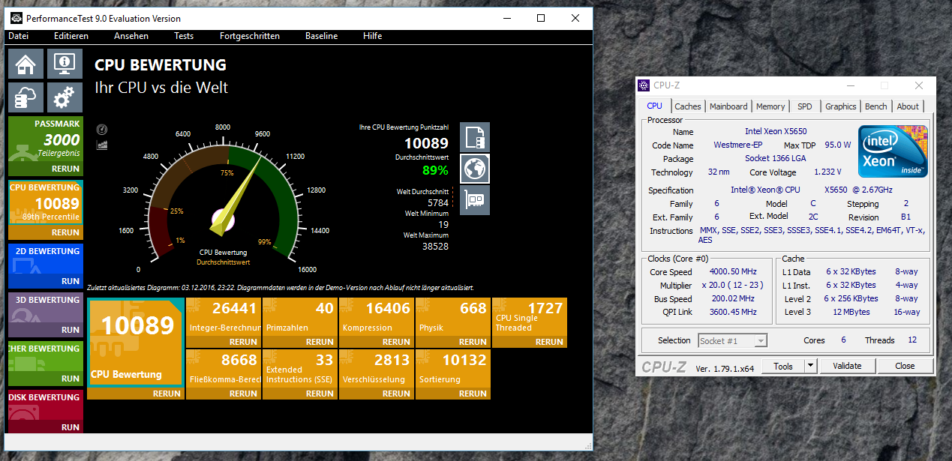952x461 pixels.
Task: Switch to the Graphics tab in CPU-Z
Action: pos(841,106)
